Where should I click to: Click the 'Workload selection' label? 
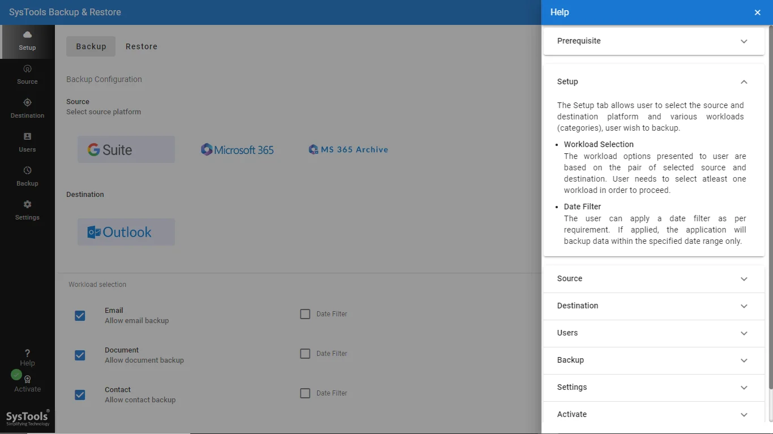coord(97,285)
